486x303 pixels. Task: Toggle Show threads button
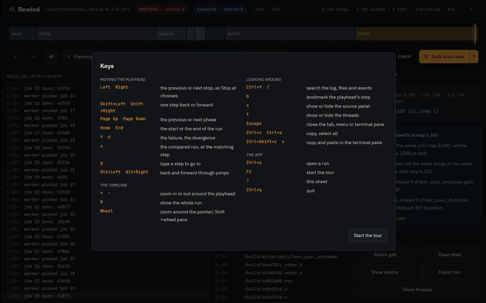(x=417, y=290)
